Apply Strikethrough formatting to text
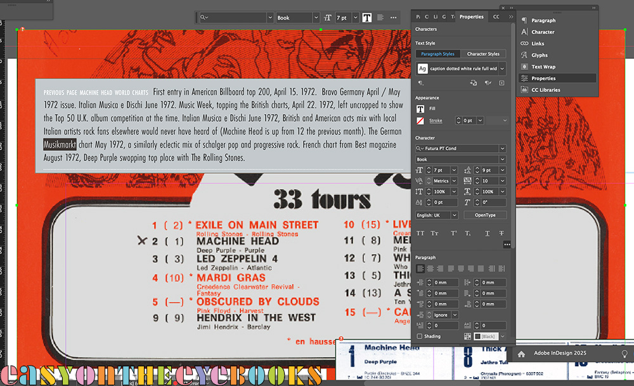This screenshot has height=386, width=634. point(501,233)
